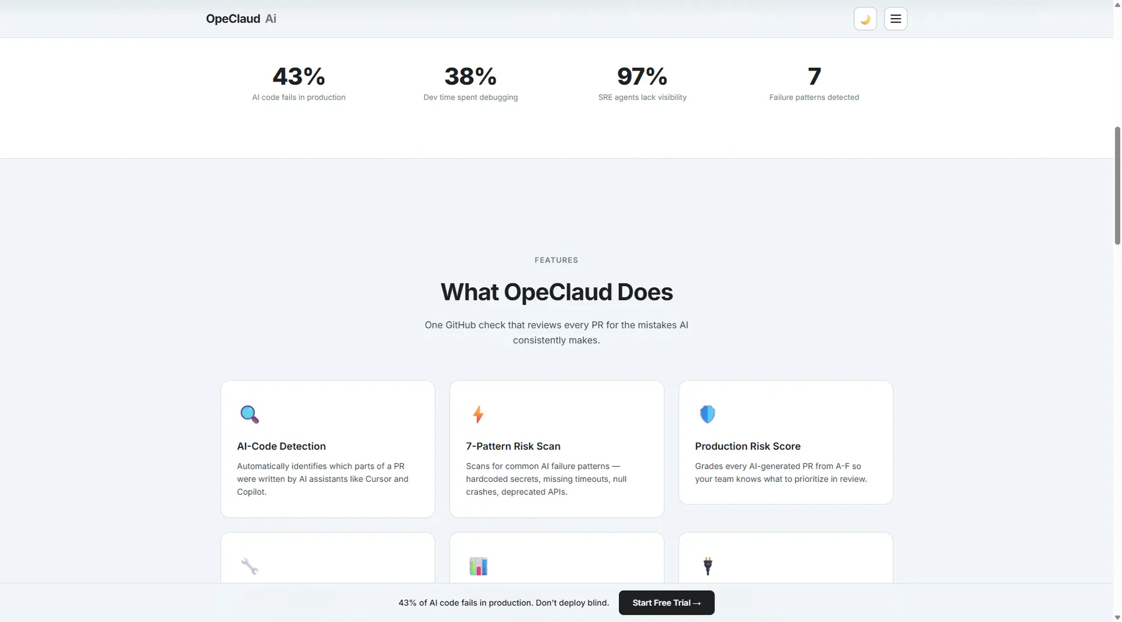Click the wrench icon in the feature card
Image resolution: width=1122 pixels, height=622 pixels.
click(249, 566)
